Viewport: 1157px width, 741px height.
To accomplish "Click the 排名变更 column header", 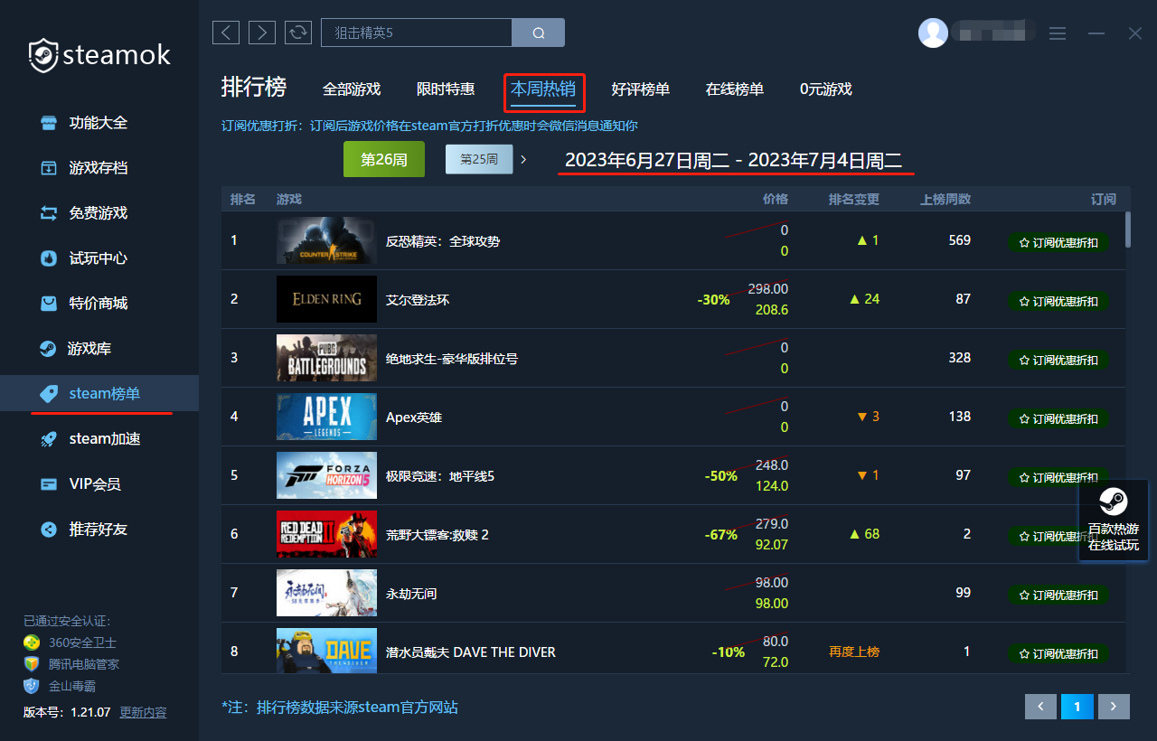I will (x=854, y=199).
